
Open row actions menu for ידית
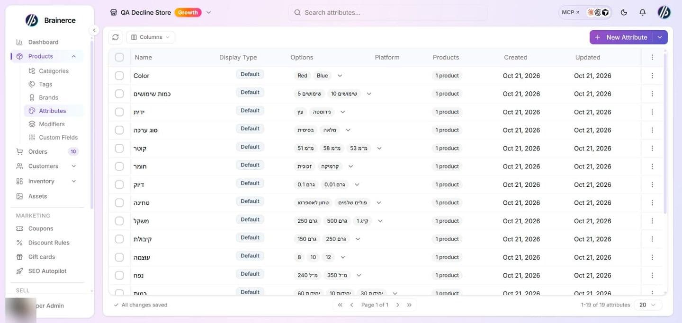[x=652, y=112]
